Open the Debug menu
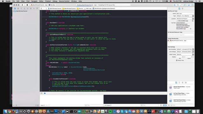 pos(55,1)
